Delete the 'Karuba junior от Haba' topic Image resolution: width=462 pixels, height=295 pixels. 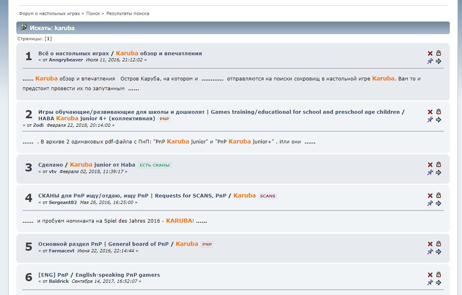(x=430, y=165)
